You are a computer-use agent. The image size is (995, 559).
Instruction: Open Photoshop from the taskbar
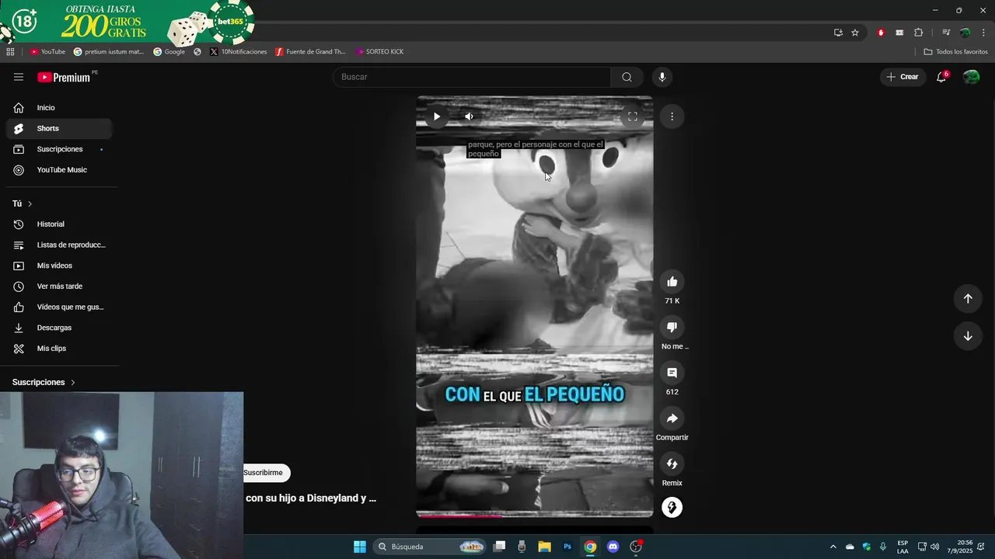567,547
